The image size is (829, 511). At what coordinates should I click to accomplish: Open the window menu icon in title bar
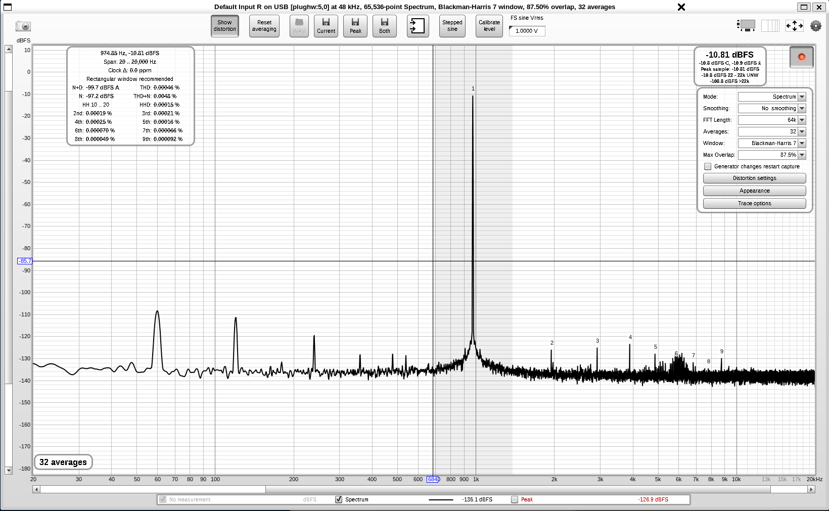[8, 7]
